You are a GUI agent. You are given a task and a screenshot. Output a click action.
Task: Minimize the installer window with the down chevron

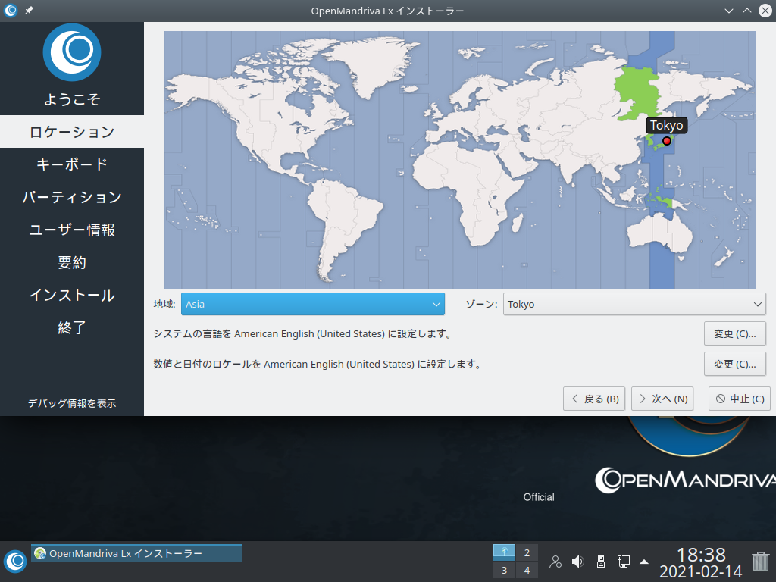click(x=728, y=11)
